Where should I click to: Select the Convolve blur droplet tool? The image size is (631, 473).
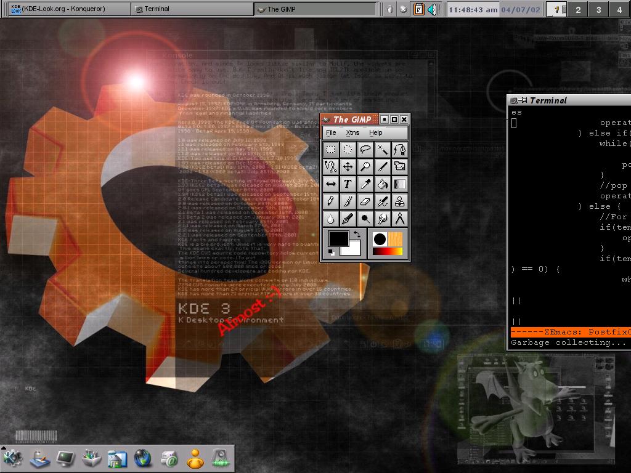click(x=331, y=219)
